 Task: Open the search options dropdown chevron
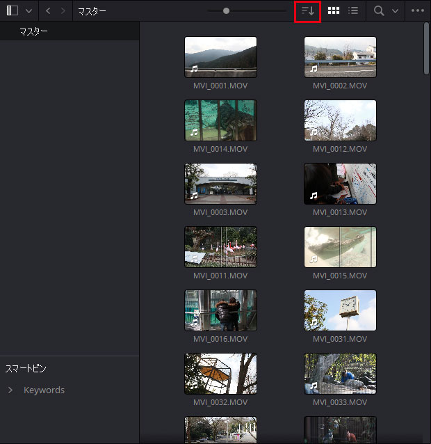(395, 11)
